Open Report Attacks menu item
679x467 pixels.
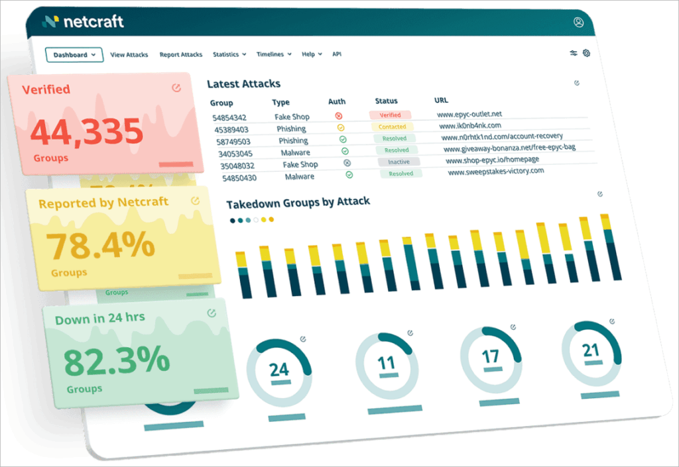point(181,54)
